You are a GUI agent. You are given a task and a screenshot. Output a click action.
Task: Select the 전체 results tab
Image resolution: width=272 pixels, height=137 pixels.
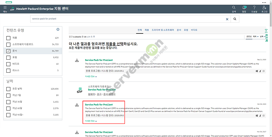coord(140,30)
